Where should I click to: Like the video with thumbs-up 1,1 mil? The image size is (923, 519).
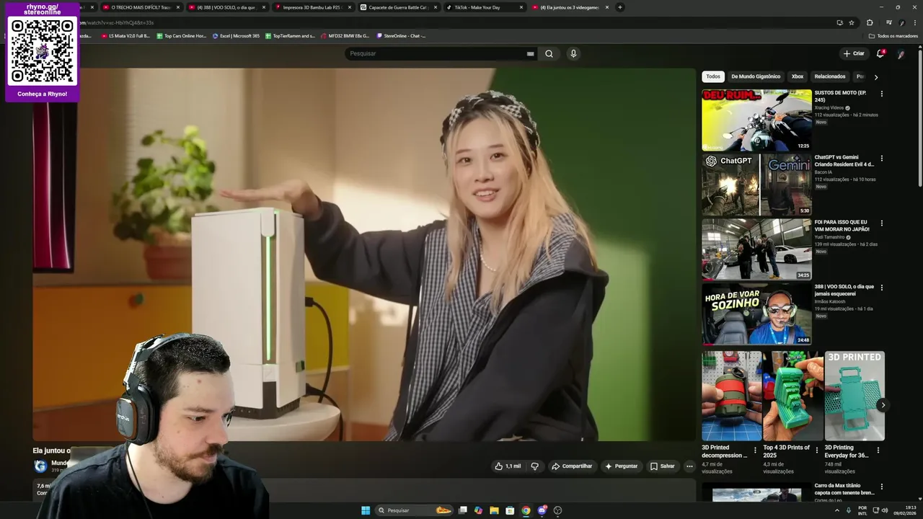point(508,466)
